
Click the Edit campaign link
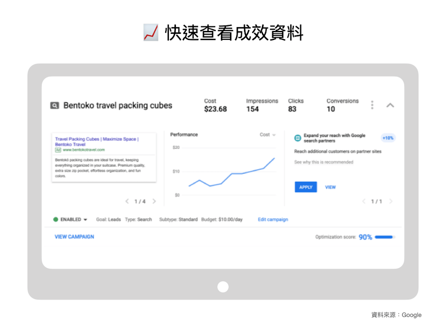pos(273,219)
